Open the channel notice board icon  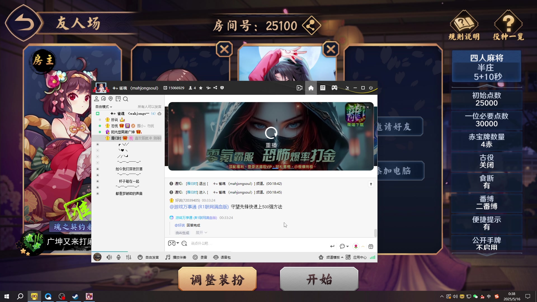pos(118,99)
